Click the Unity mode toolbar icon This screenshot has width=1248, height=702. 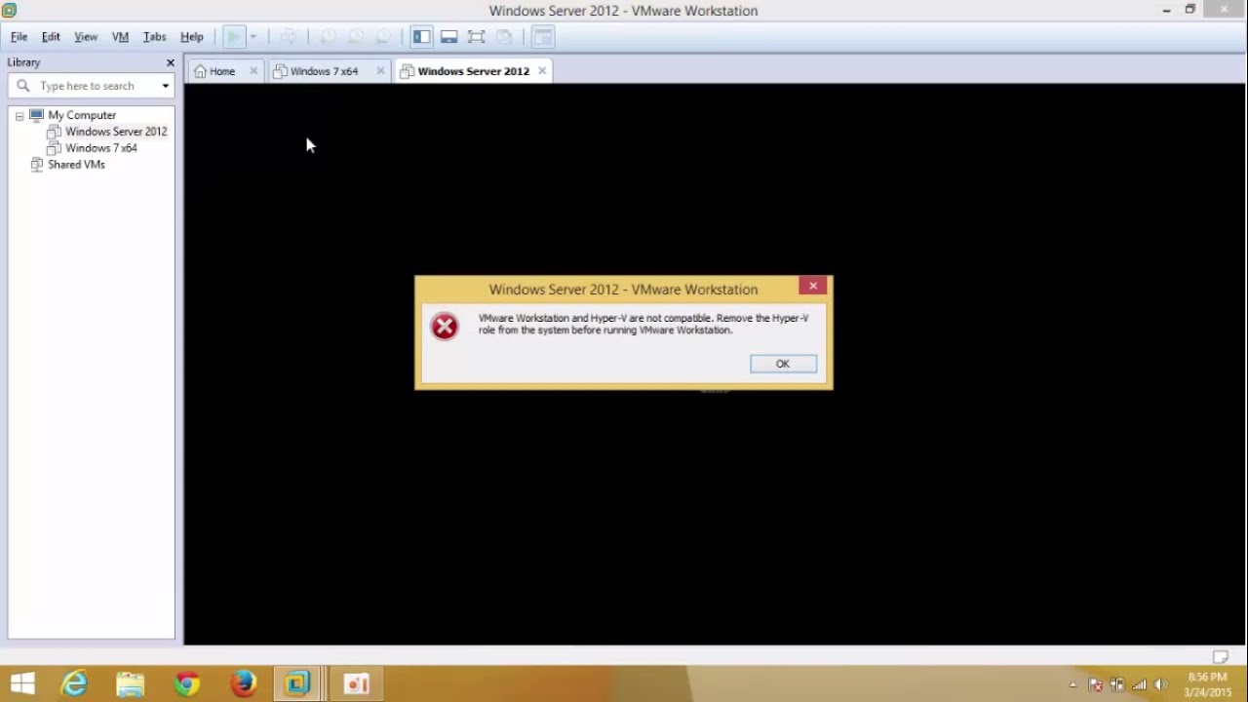504,37
